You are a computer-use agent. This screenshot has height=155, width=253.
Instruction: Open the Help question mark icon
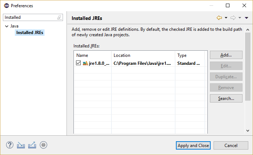click(10, 145)
